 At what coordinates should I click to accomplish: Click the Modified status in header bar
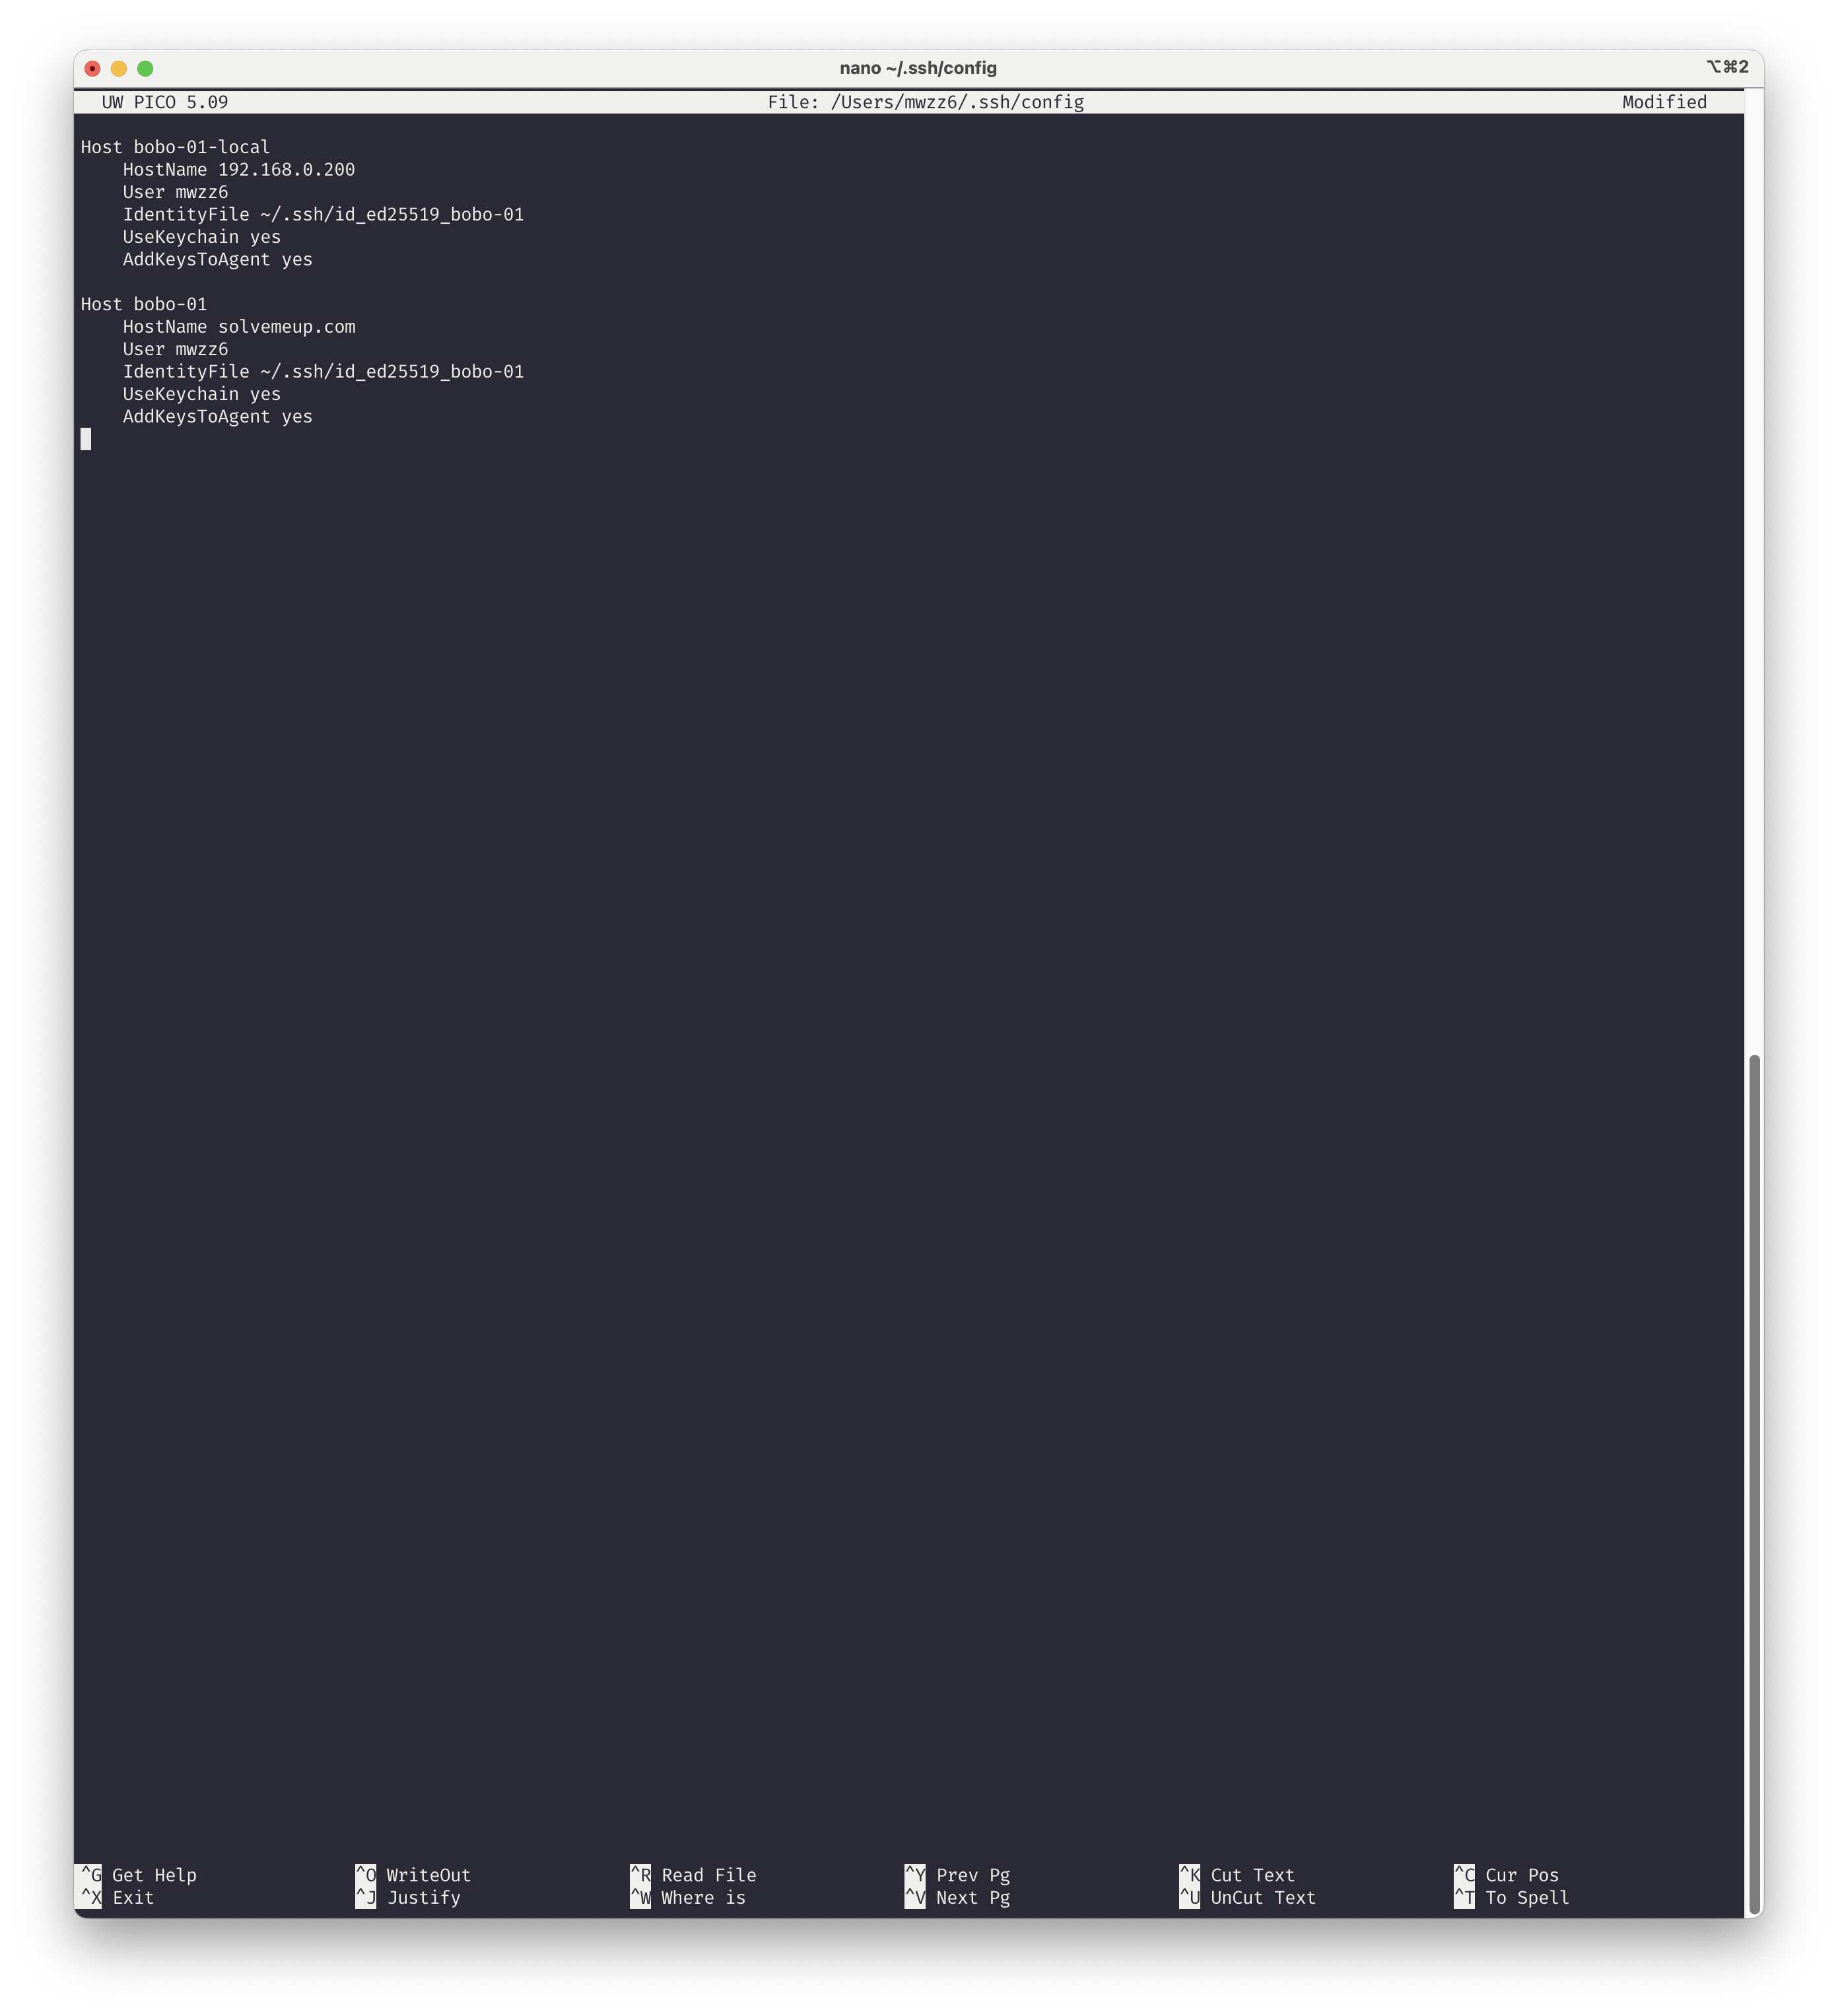pos(1664,102)
